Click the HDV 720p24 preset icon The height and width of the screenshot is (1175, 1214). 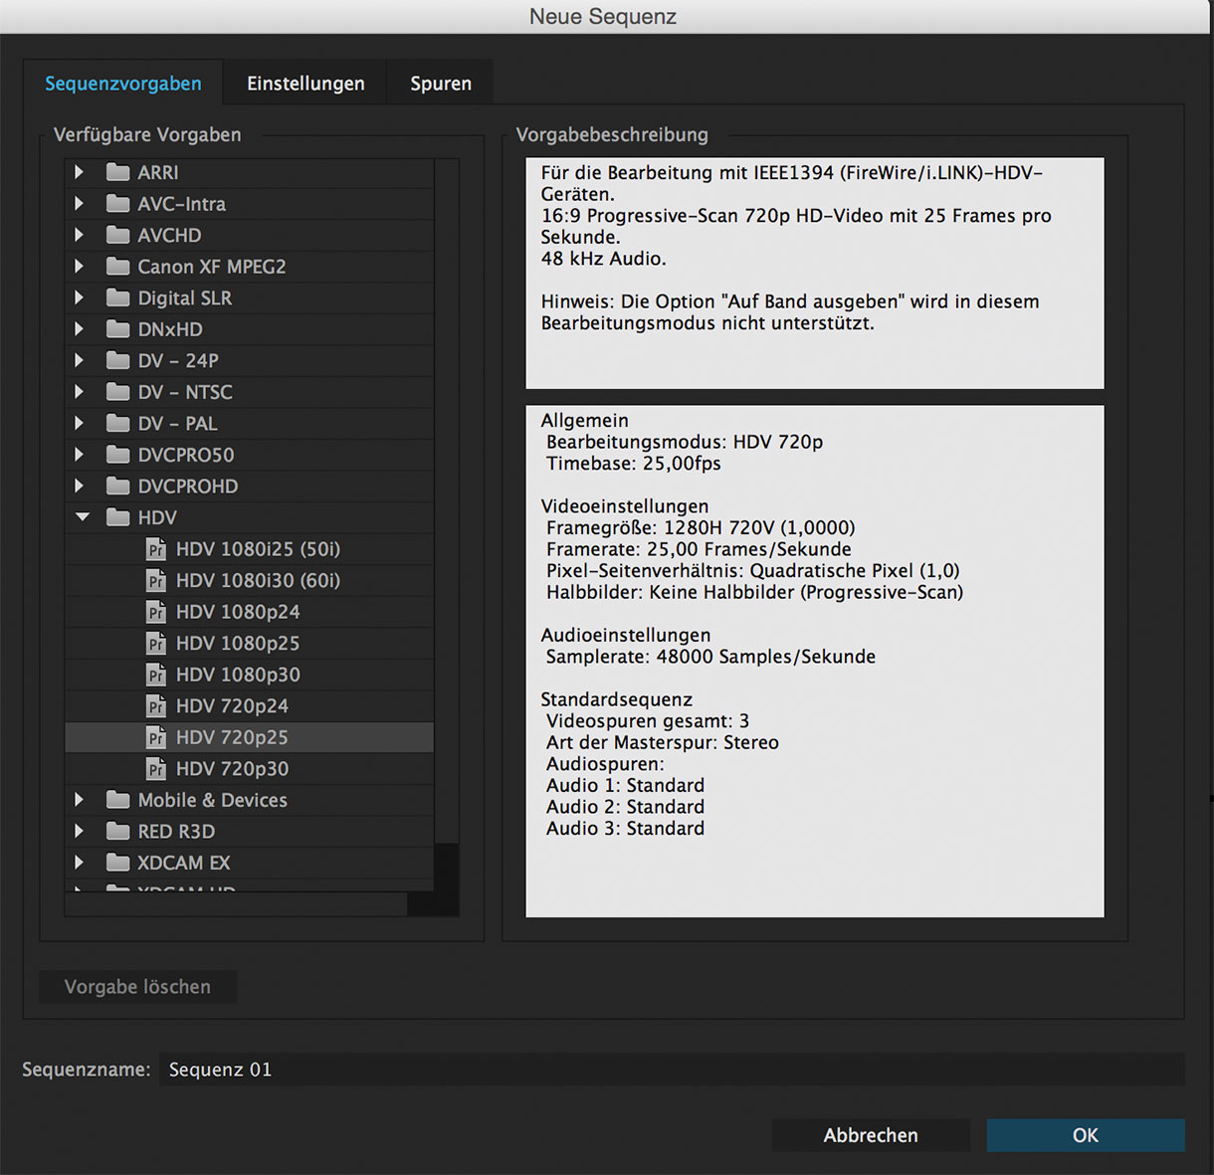coord(156,705)
